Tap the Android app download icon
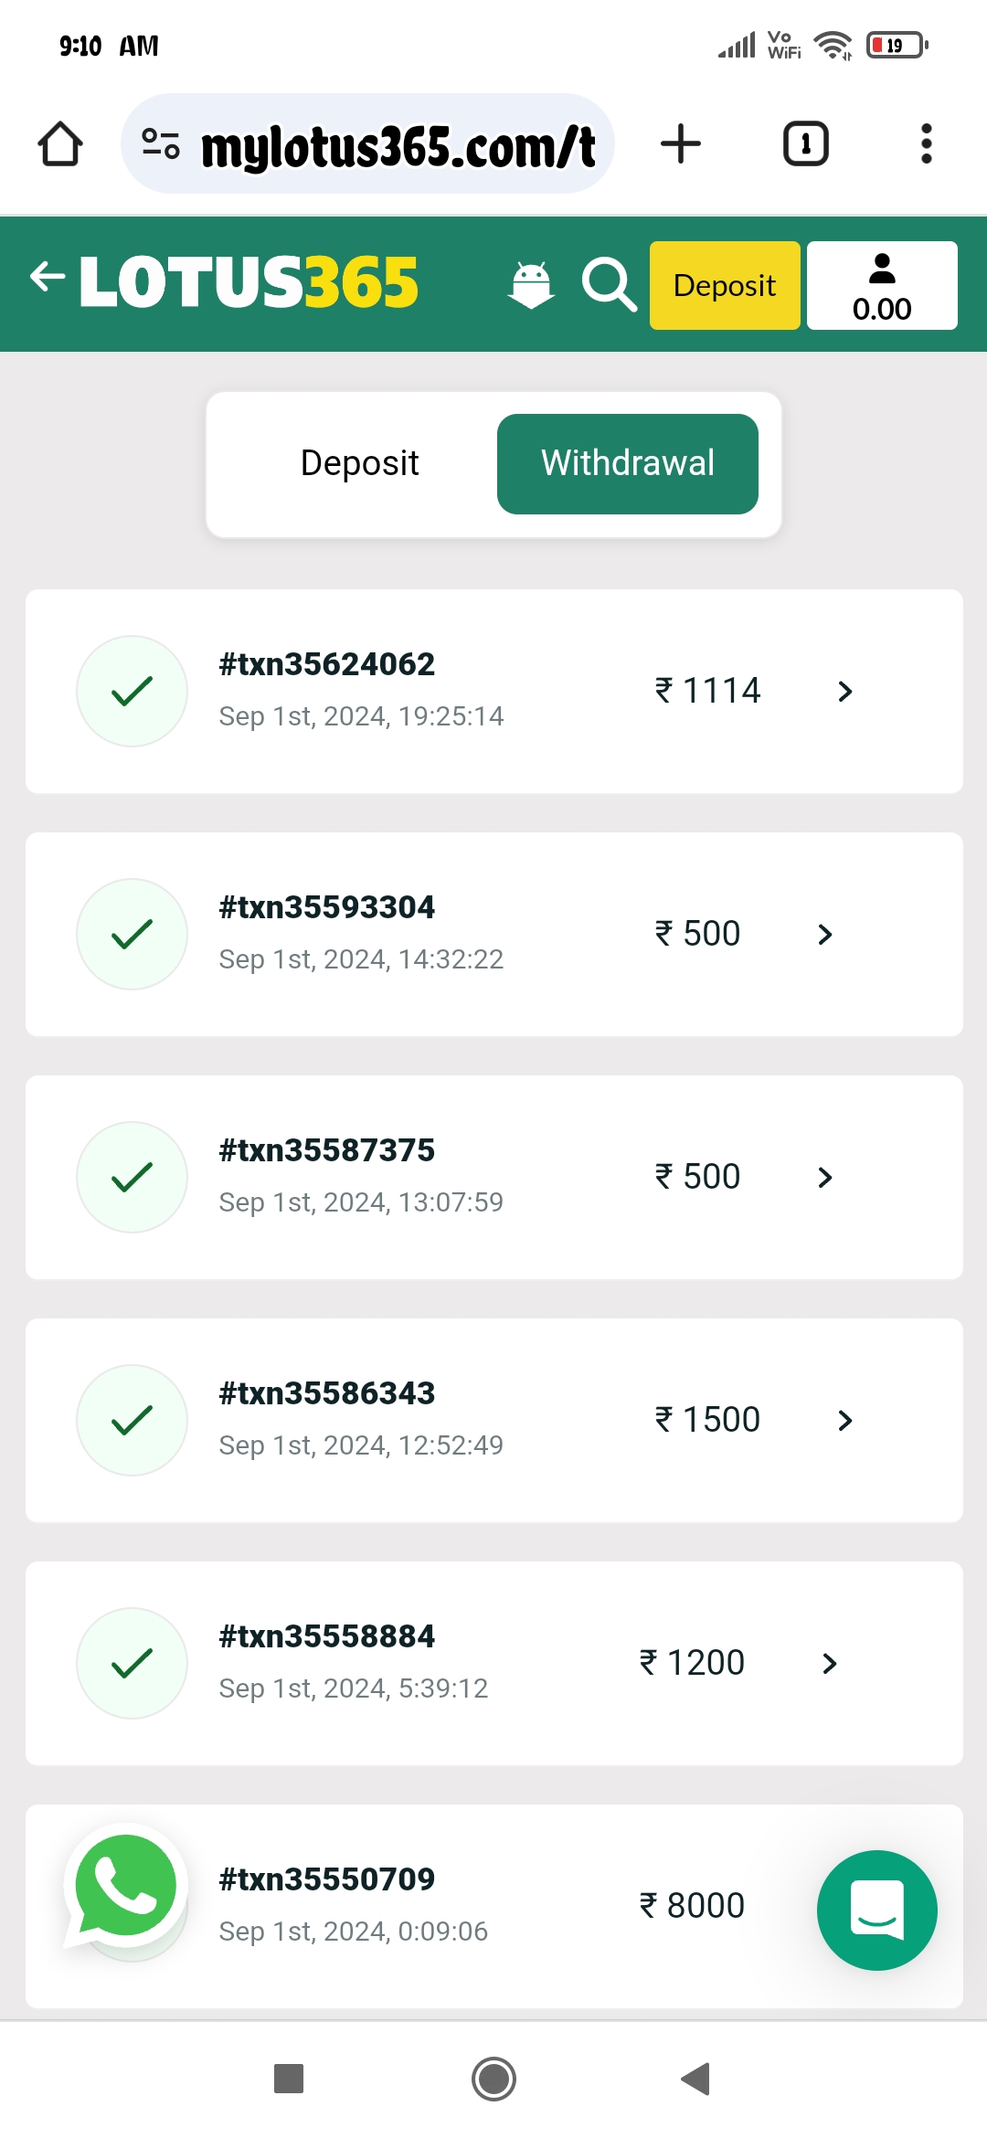The width and height of the screenshot is (987, 2138). click(531, 285)
